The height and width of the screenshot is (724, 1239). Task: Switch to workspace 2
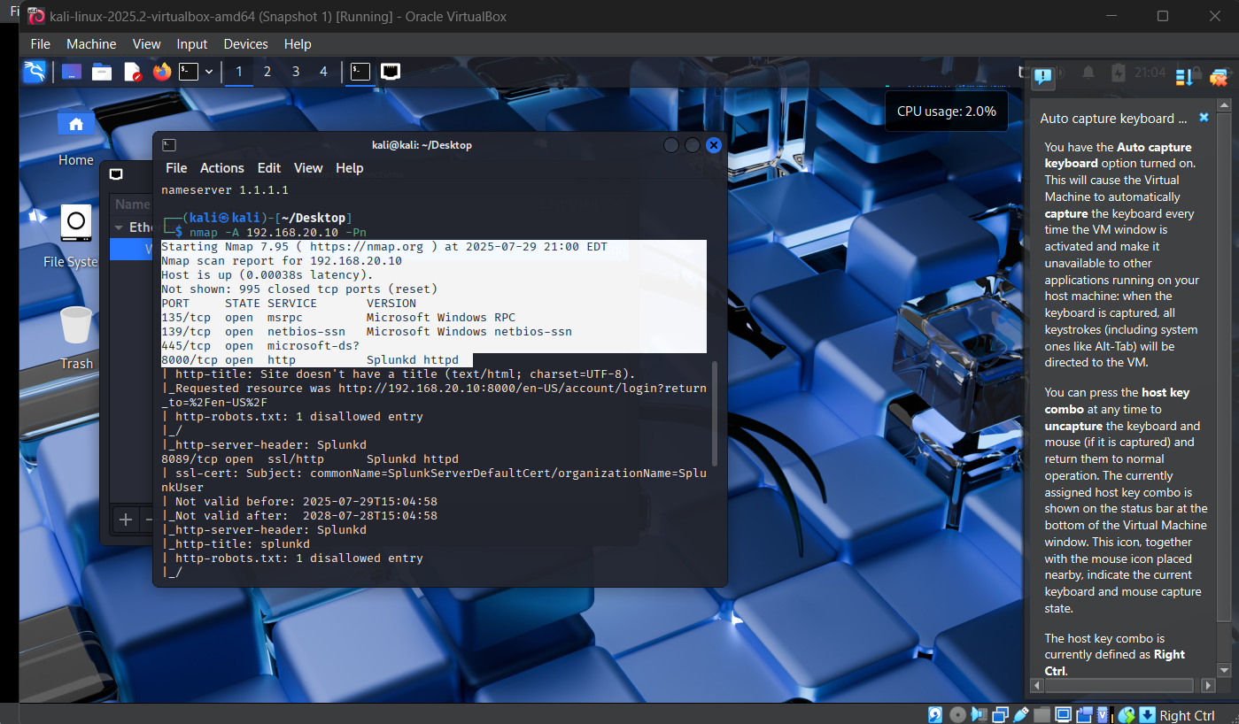point(267,72)
